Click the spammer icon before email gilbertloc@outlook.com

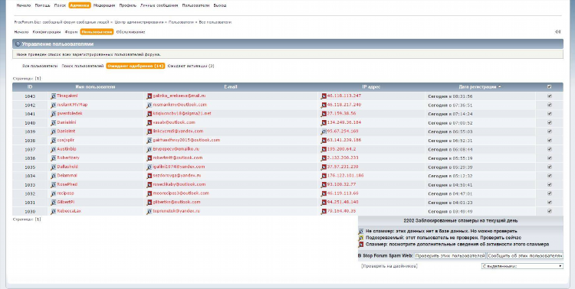pos(149,203)
